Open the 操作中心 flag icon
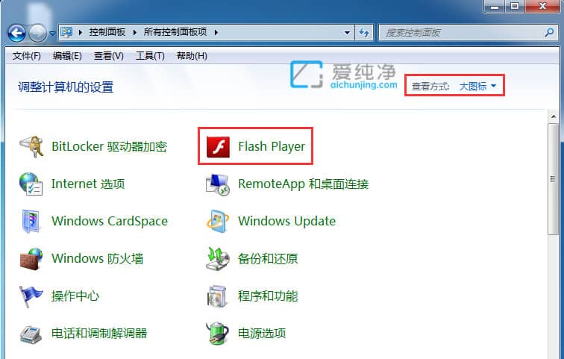The width and height of the screenshot is (564, 359). click(31, 296)
